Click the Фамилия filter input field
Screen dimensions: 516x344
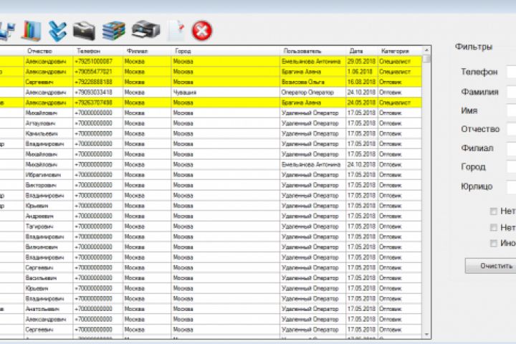(511, 91)
